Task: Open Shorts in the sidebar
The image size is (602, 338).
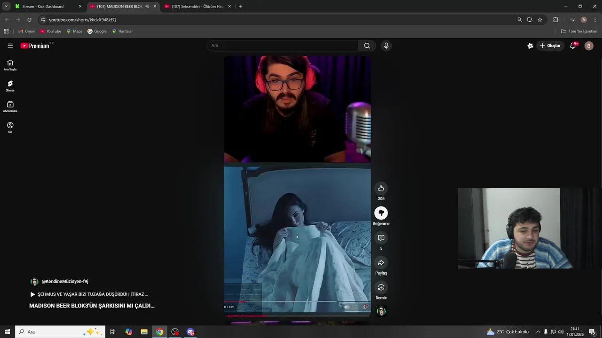Action: (x=10, y=86)
